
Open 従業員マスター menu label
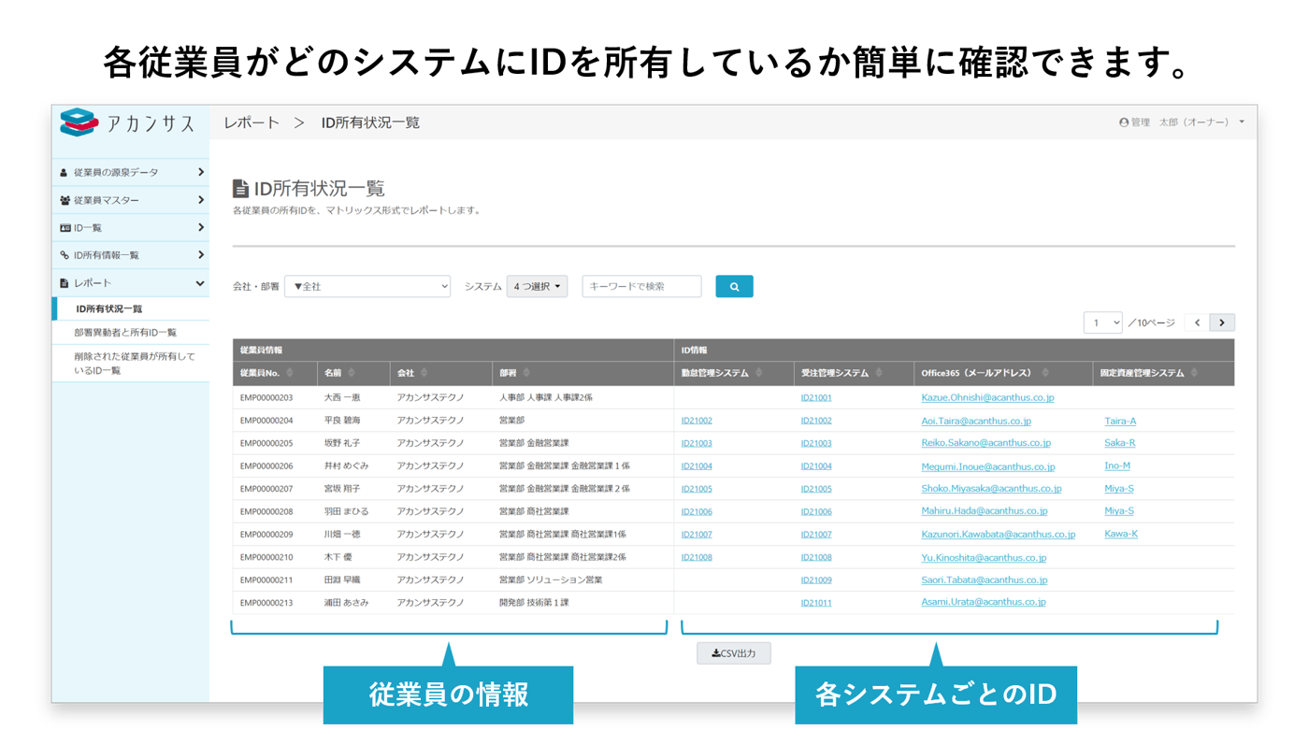[x=107, y=200]
